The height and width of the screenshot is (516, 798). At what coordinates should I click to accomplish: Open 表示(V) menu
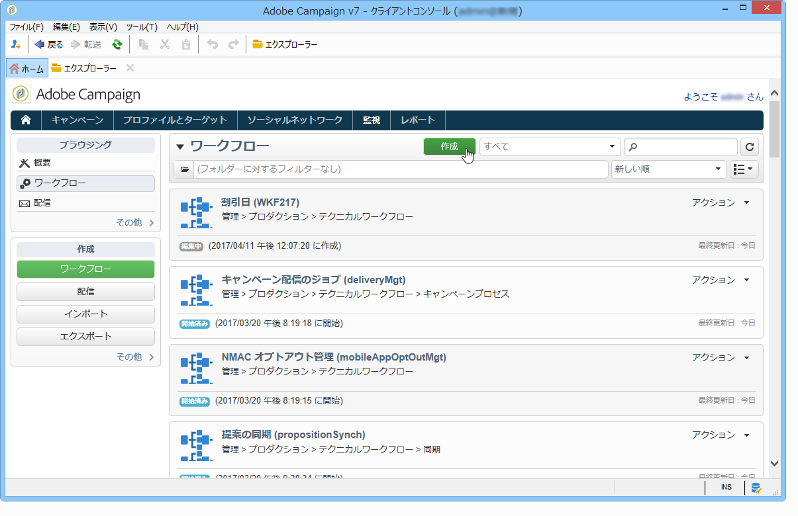click(x=103, y=27)
